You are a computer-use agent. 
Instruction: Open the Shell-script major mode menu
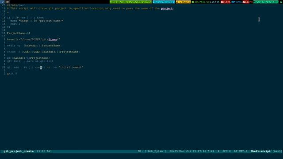click(260, 151)
